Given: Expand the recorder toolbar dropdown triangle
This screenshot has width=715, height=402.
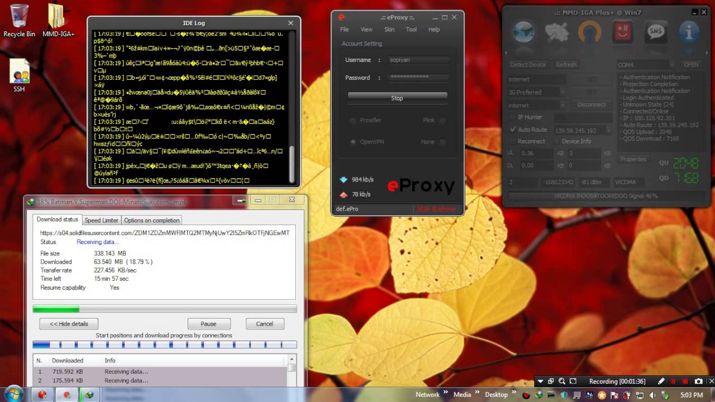Looking at the screenshot, I should click(540, 382).
